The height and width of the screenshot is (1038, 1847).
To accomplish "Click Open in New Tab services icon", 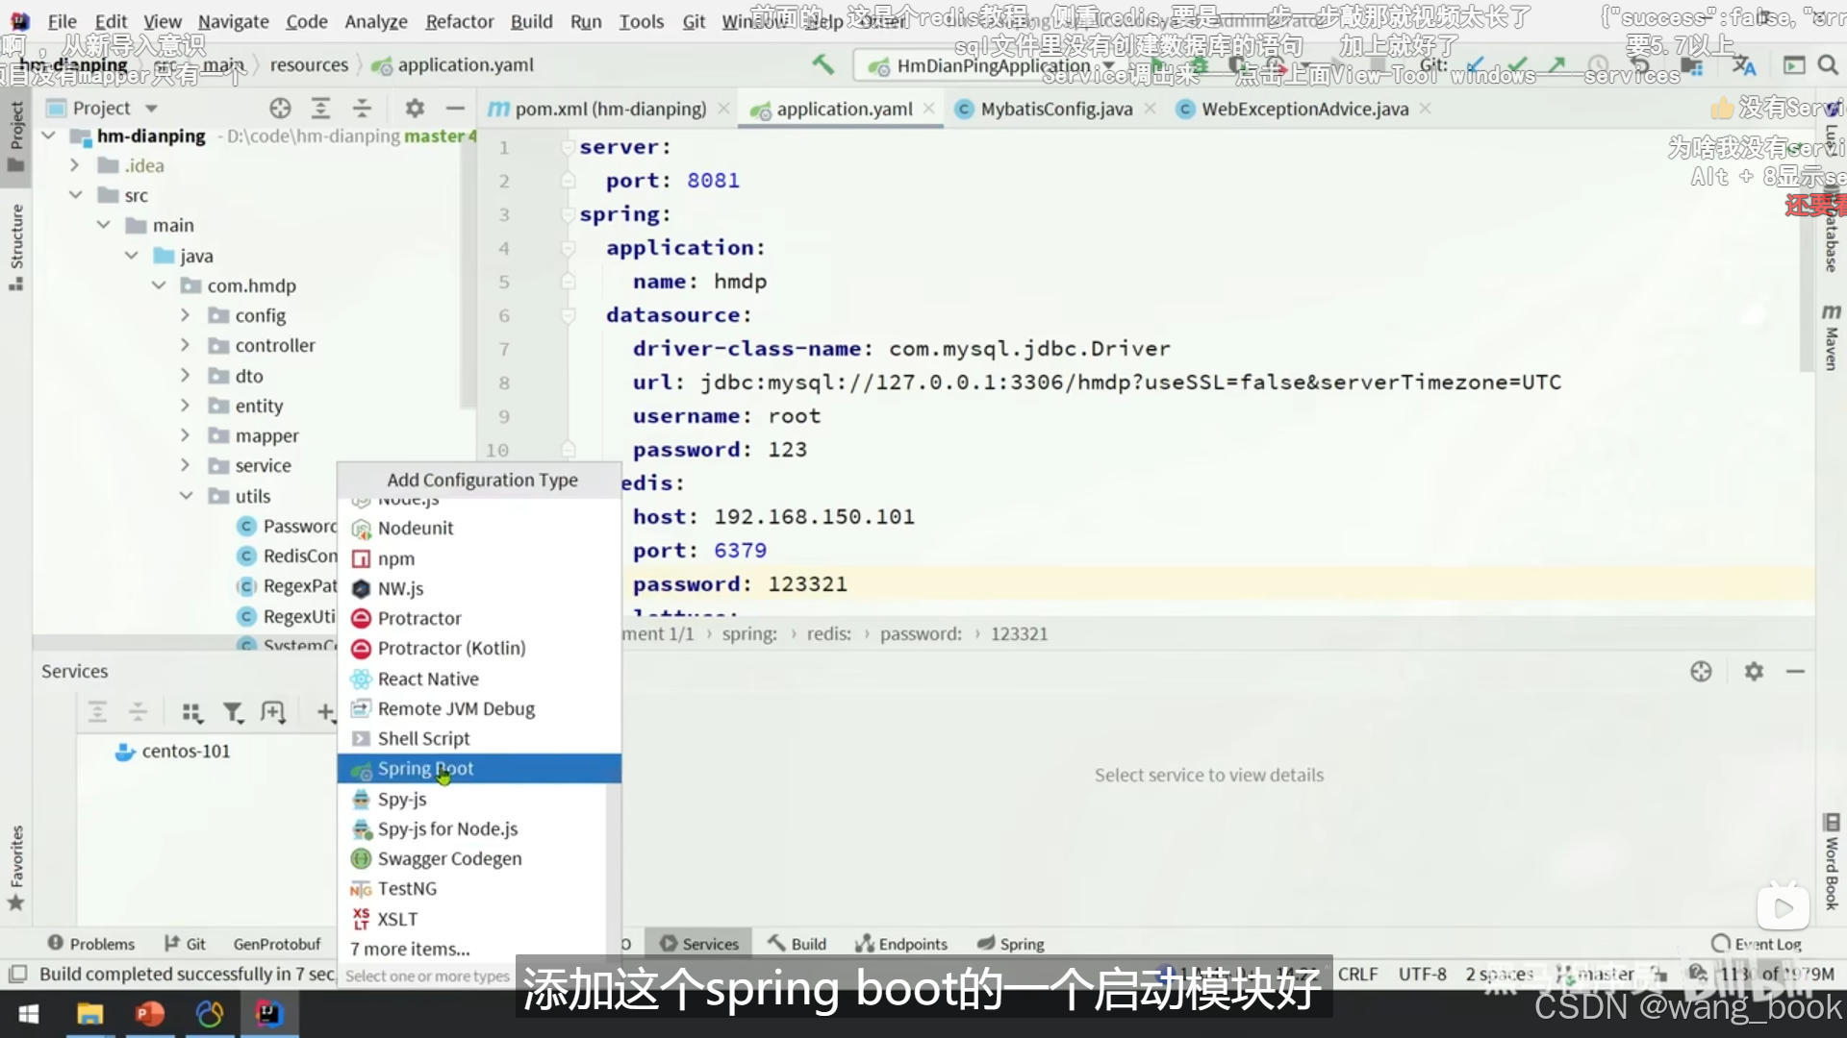I will 273,712.
